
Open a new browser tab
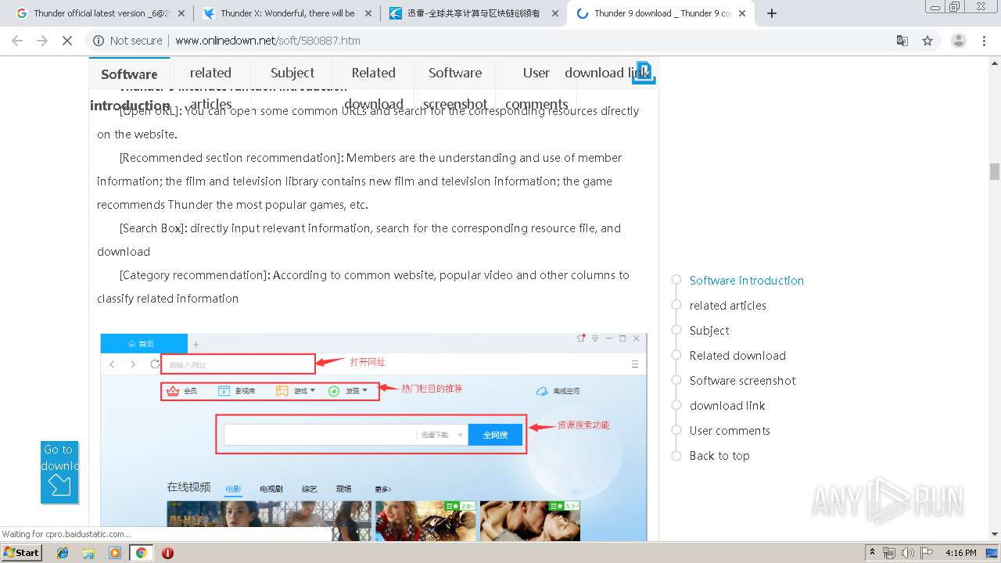[772, 13]
